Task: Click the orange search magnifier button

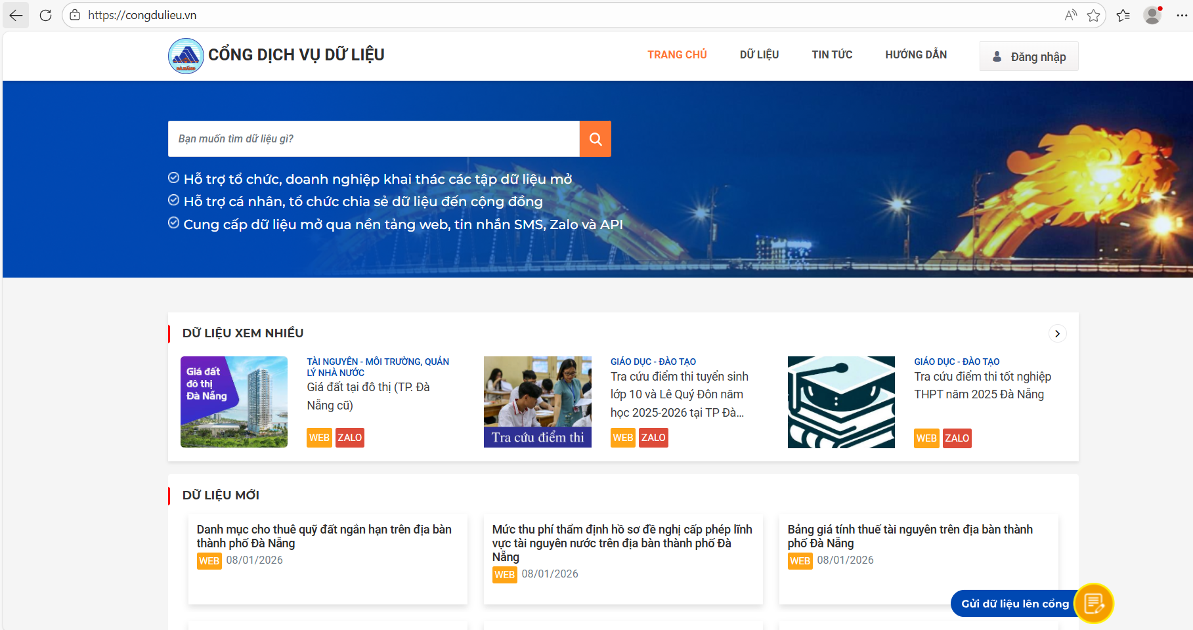Action: [595, 138]
